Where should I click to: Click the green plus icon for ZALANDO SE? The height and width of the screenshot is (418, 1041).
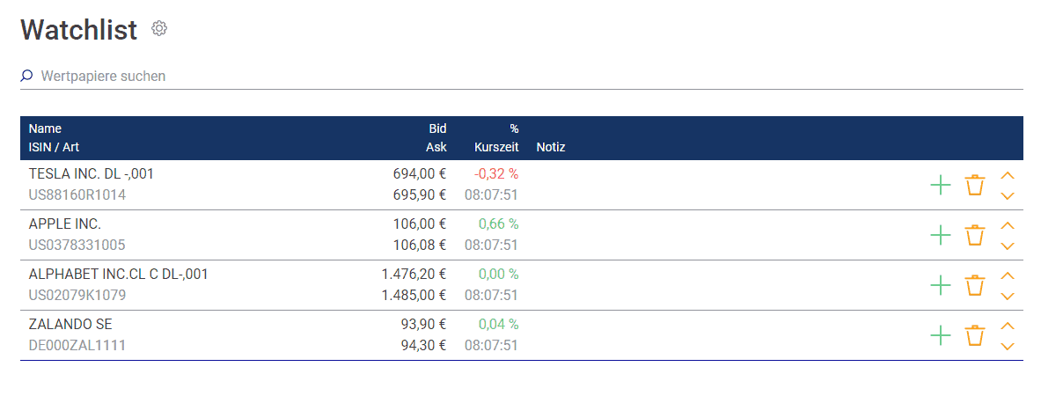pyautogui.click(x=940, y=335)
